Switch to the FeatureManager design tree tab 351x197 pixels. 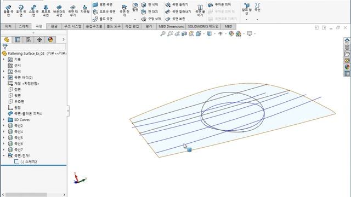(7, 40)
